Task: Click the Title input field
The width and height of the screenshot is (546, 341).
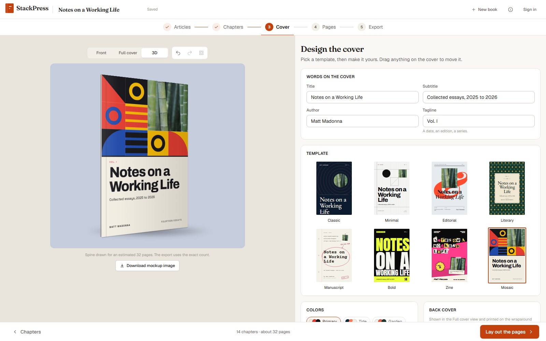Action: pyautogui.click(x=362, y=97)
